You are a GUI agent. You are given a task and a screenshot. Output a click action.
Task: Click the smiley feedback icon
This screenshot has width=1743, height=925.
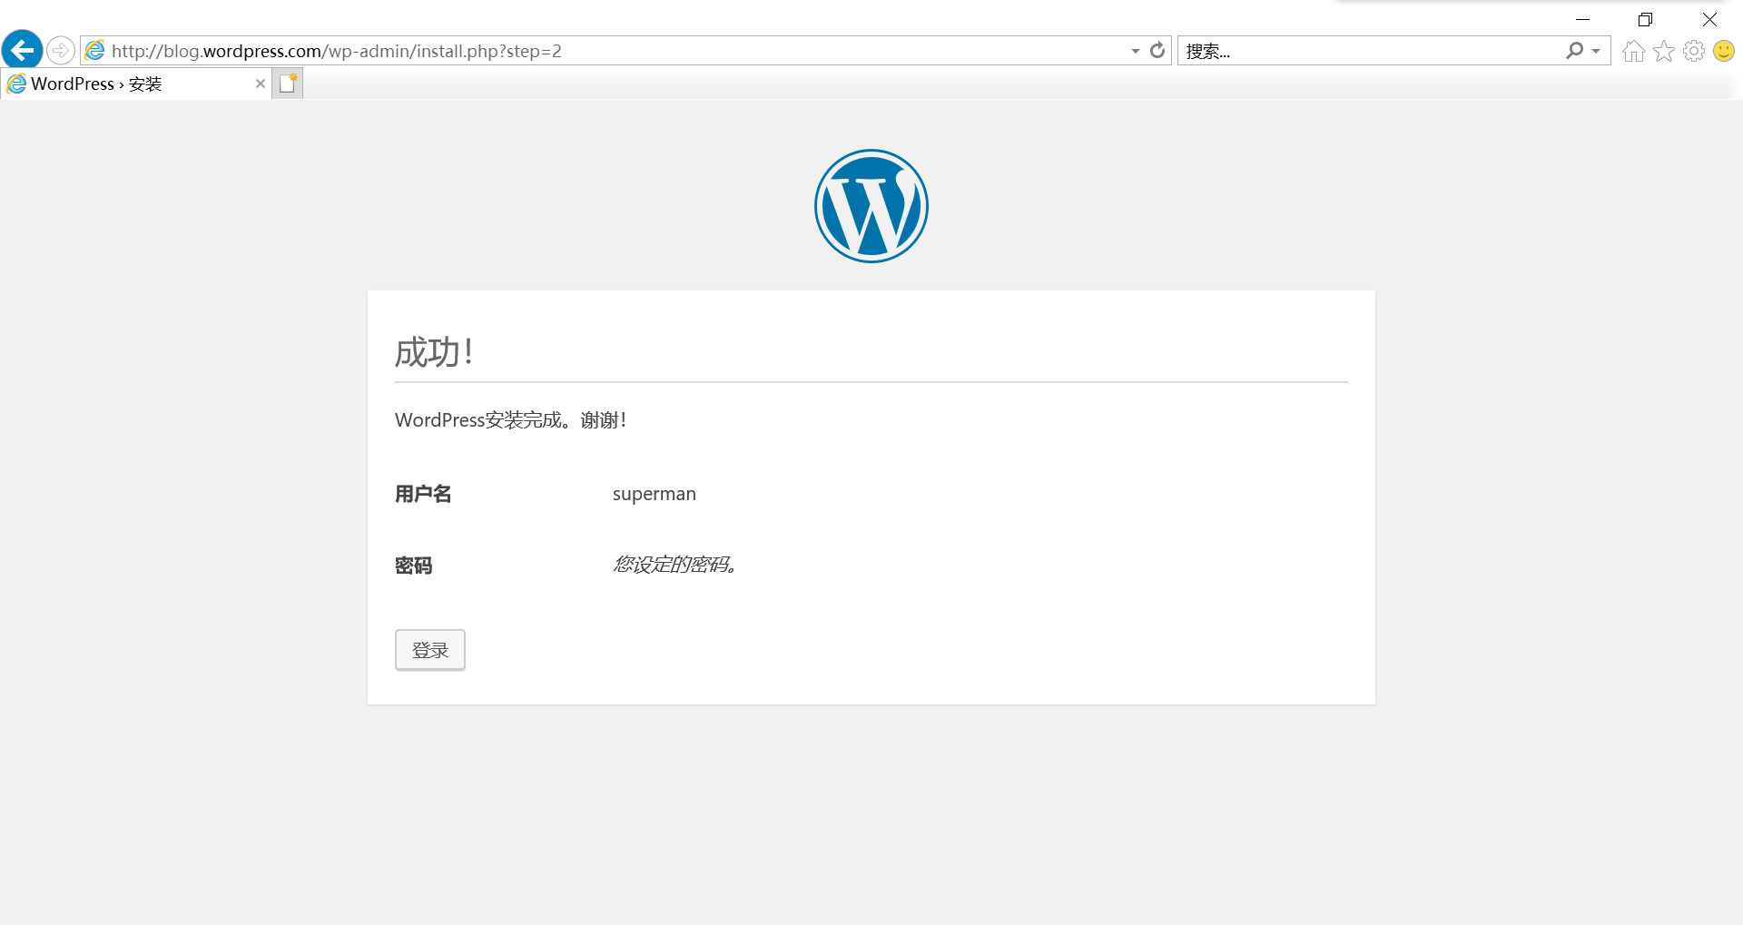click(x=1724, y=51)
